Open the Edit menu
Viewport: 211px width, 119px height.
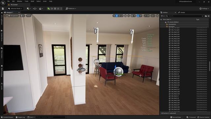pyautogui.click(x=13, y=1)
